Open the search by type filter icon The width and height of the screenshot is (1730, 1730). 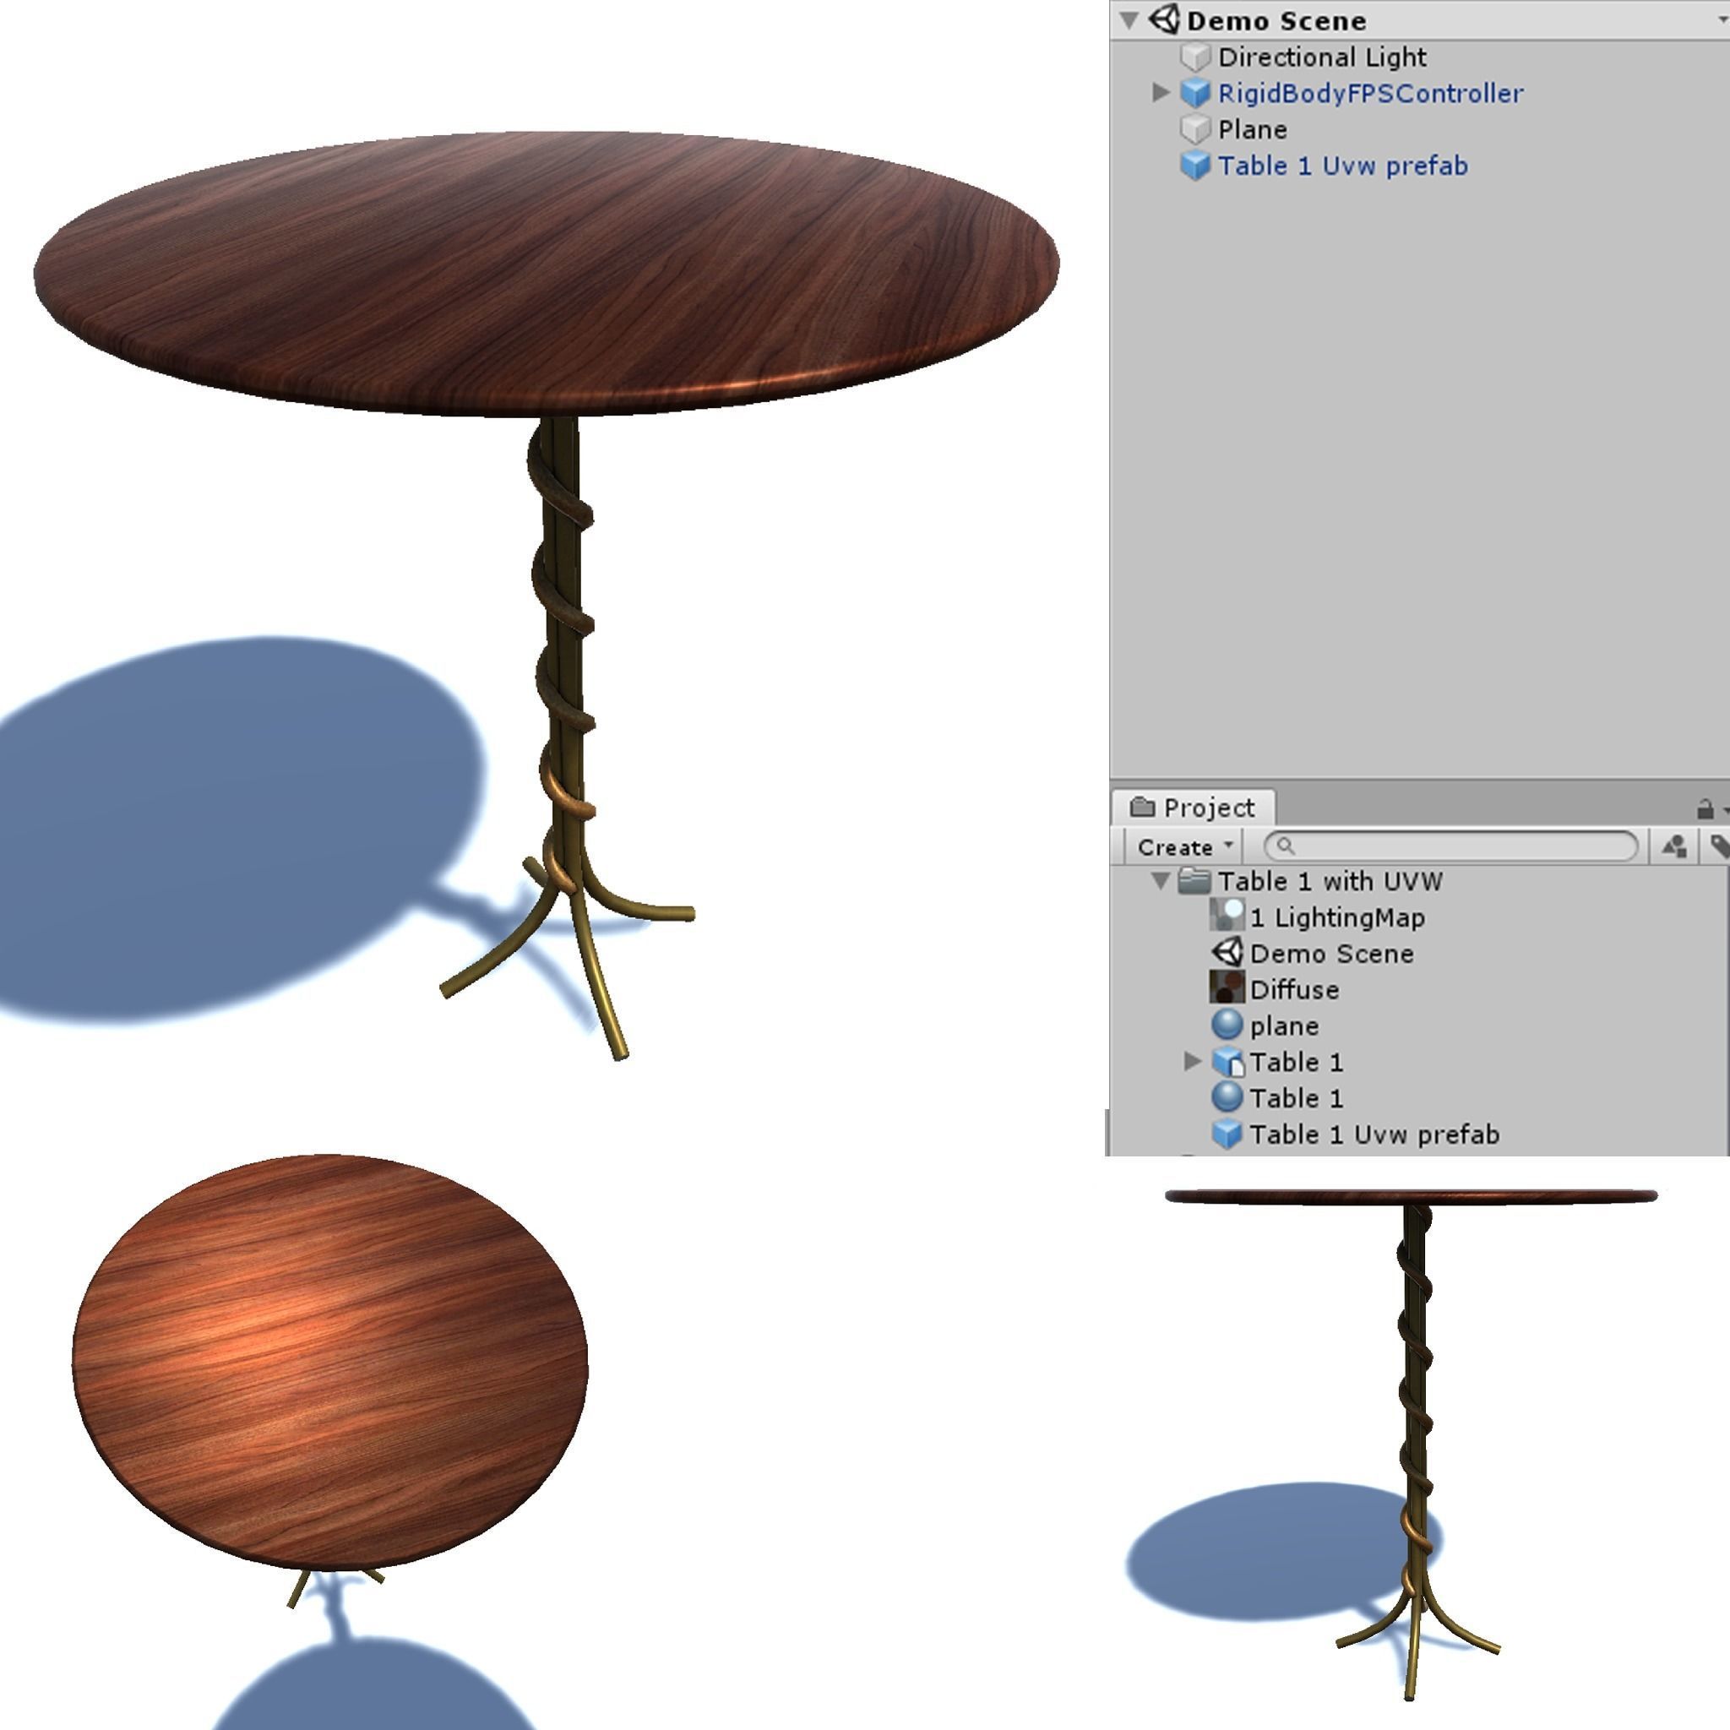pyautogui.click(x=1673, y=846)
